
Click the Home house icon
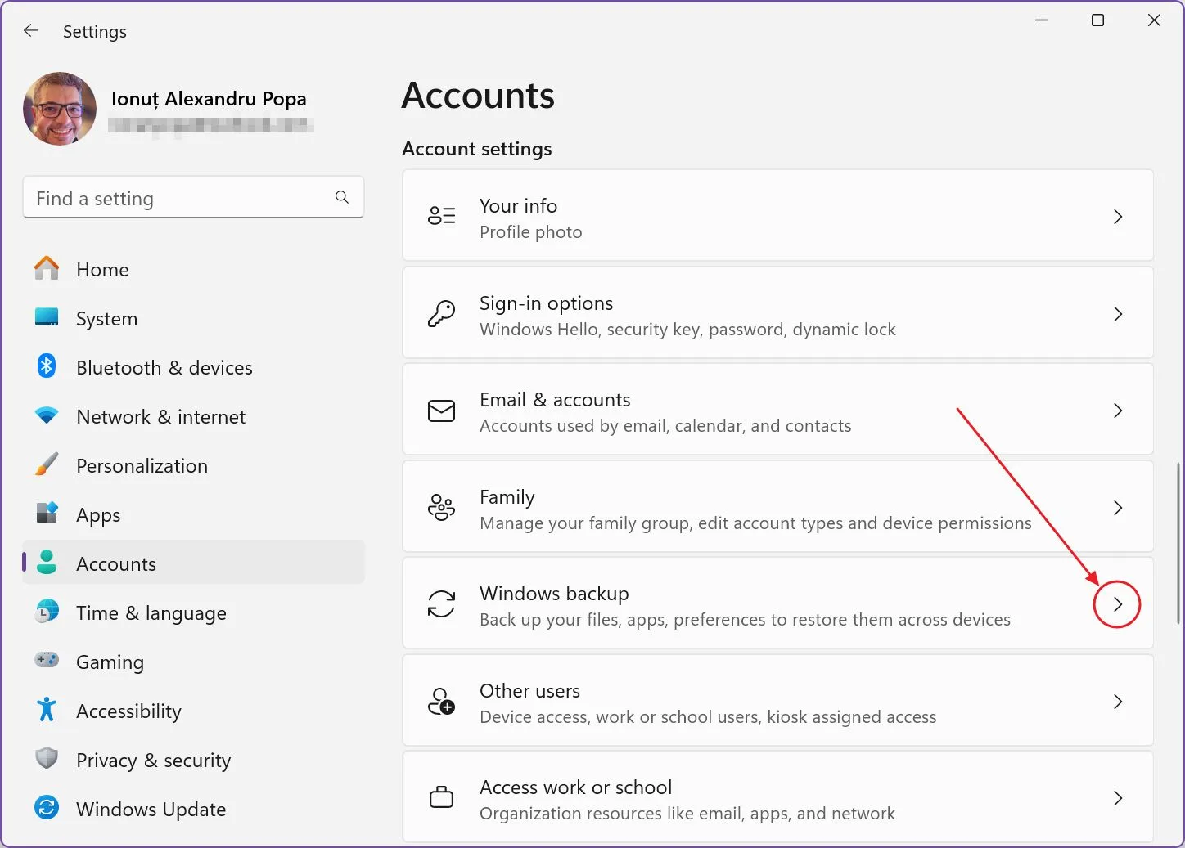47,268
